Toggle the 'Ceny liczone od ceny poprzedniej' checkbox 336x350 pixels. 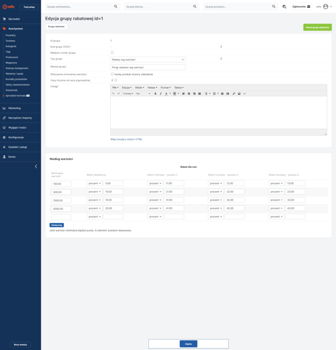pyautogui.click(x=115, y=80)
